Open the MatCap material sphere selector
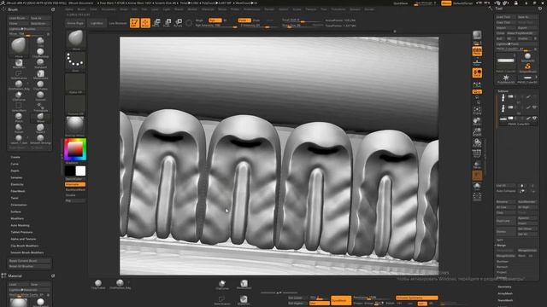Image resolution: width=547 pixels, height=307 pixels. [x=75, y=126]
